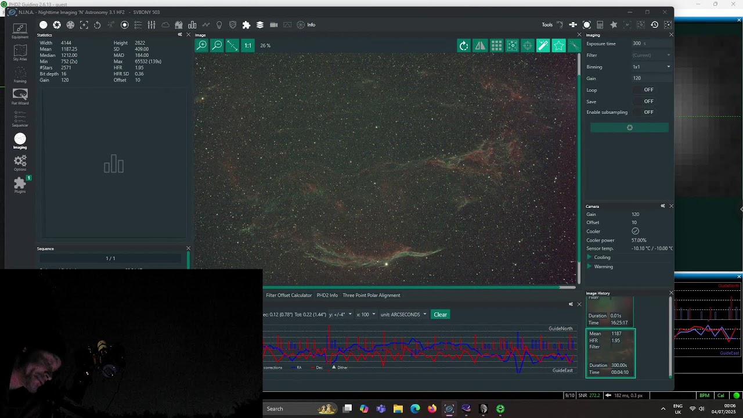Select the 0.01s image history thumbnail
The height and width of the screenshot is (418, 743).
point(610,312)
